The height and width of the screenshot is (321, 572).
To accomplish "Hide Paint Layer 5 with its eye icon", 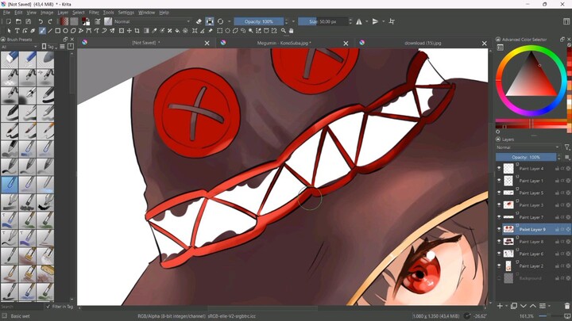I will click(x=499, y=193).
